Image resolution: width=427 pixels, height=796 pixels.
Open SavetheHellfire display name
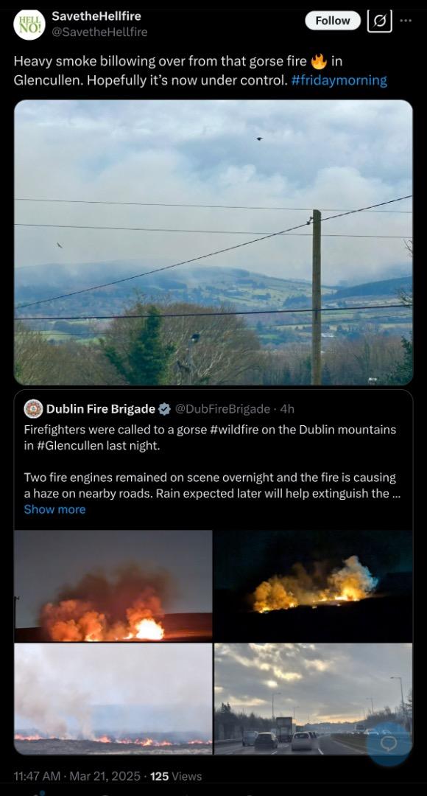pyautogui.click(x=96, y=16)
